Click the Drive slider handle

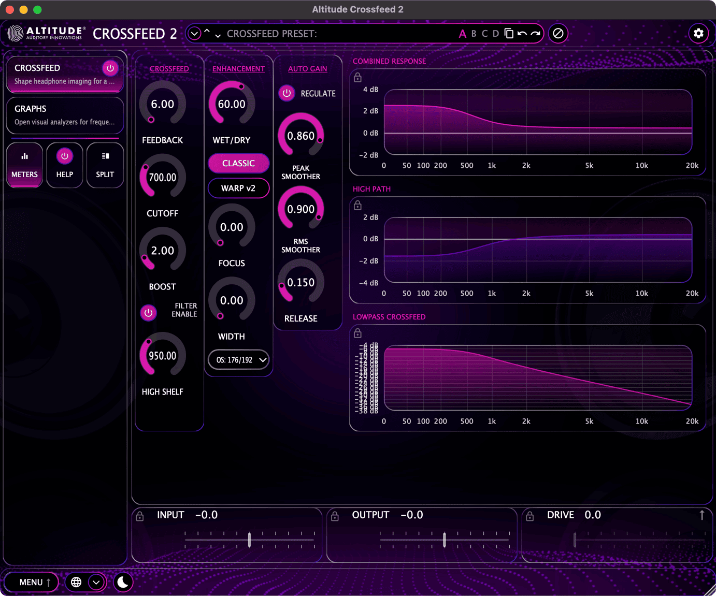(575, 540)
